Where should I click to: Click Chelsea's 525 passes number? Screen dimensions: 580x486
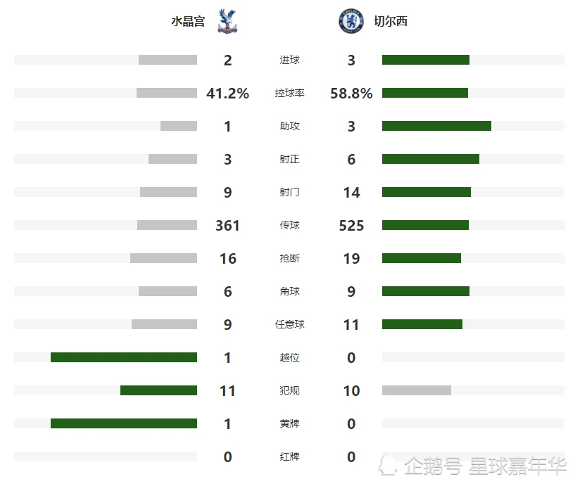[x=351, y=226]
